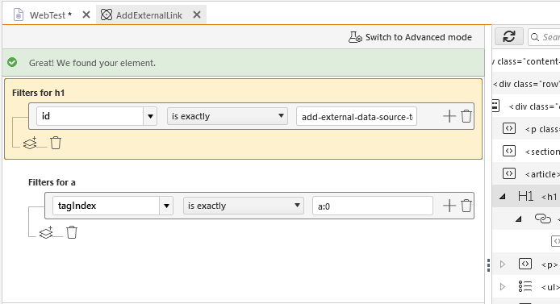560x304 pixels.
Task: Click the 'Great! We found your element.' message
Action: coord(92,63)
